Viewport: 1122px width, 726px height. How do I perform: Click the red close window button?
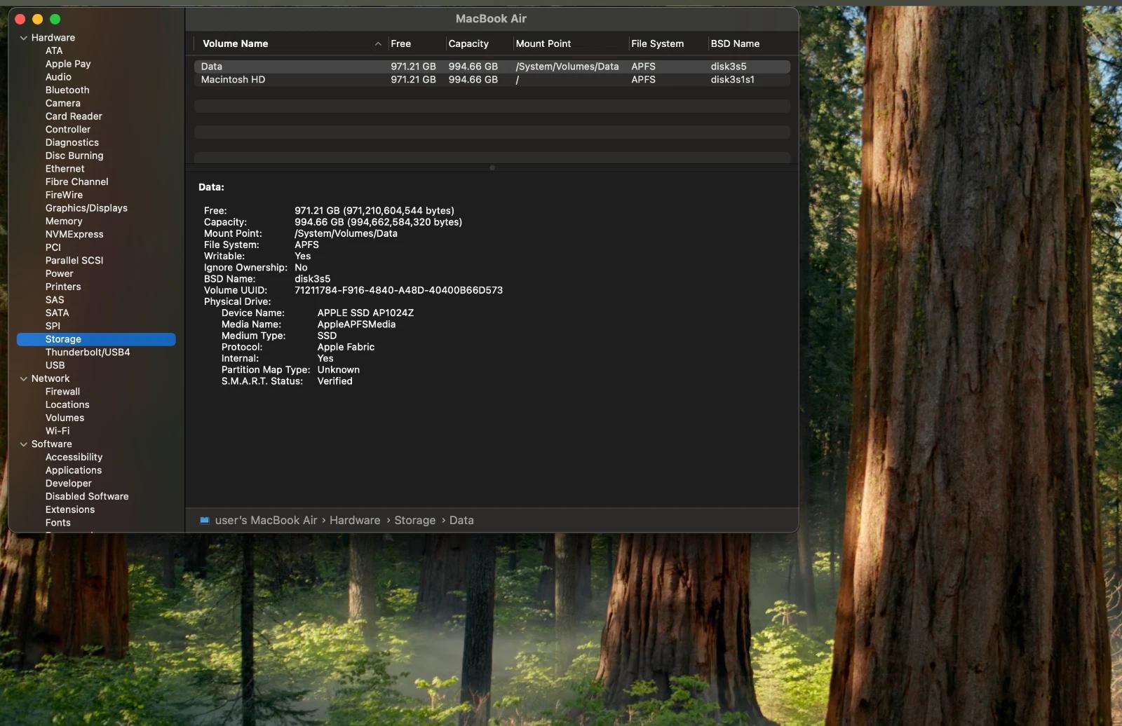20,20
